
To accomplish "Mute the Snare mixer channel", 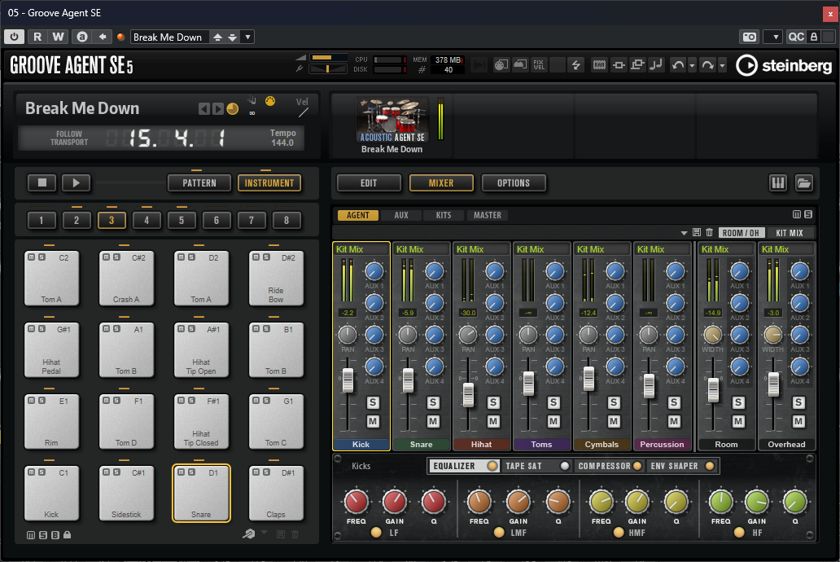I will pos(433,422).
